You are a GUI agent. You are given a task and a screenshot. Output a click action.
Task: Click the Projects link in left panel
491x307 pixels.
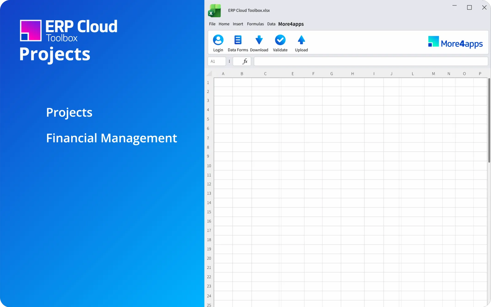(69, 113)
